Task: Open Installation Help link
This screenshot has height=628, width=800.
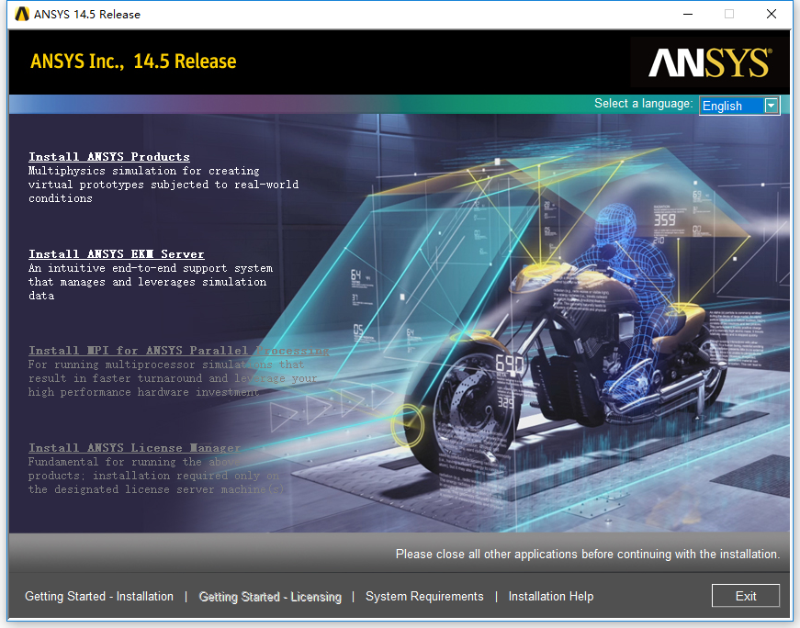Action: (x=551, y=597)
